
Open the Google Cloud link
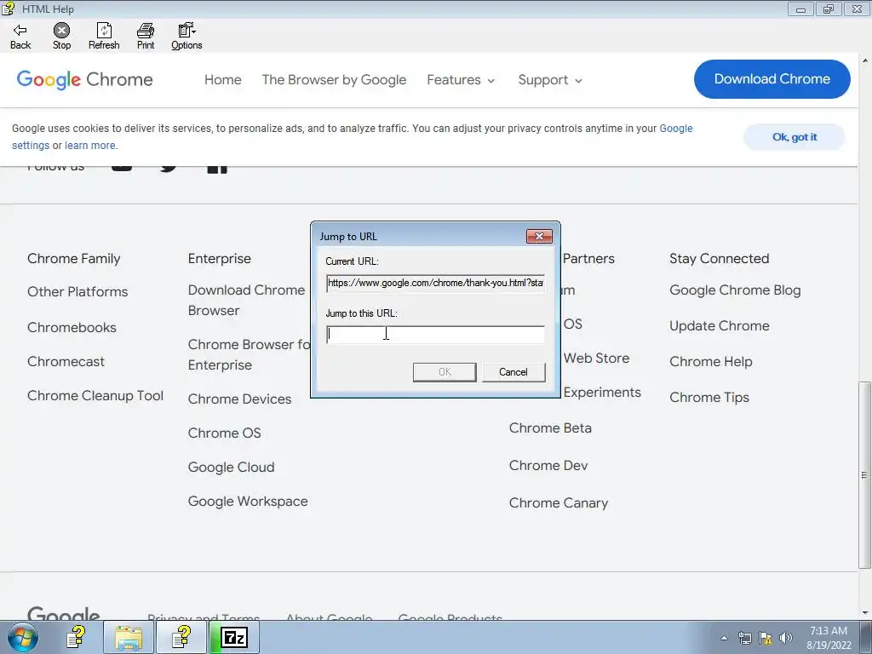click(232, 468)
